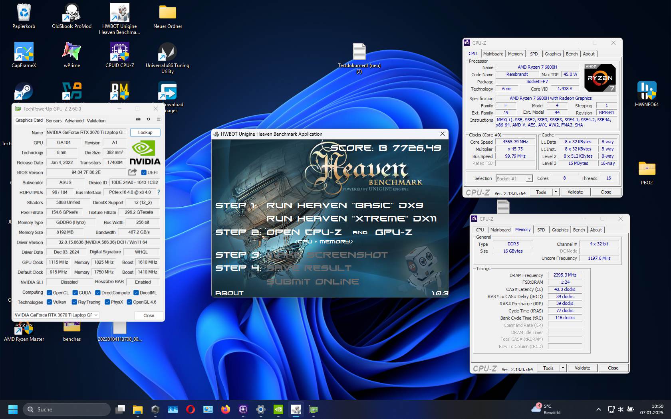Click the NVIDIA icon in taskbar
Screen dimensions: 671x419
(x=278, y=409)
